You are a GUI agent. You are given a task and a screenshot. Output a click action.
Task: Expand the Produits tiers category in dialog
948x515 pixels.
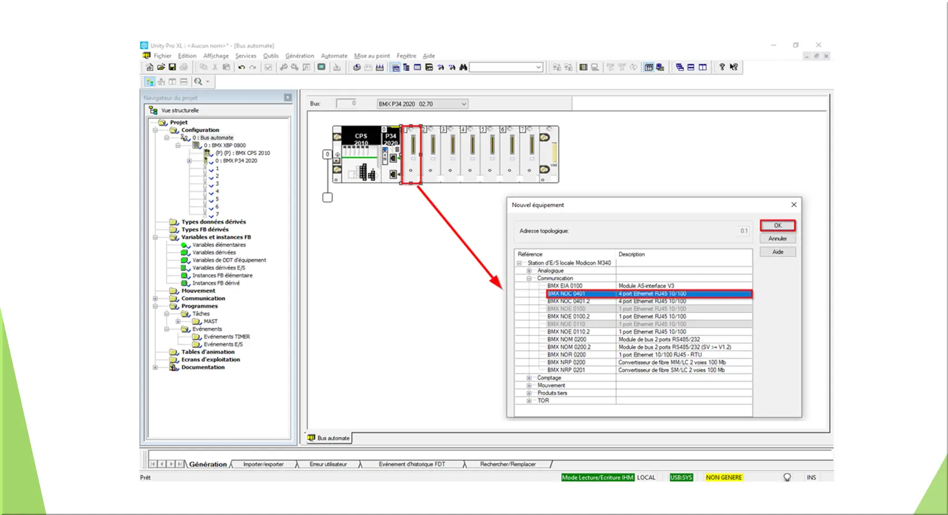point(529,393)
